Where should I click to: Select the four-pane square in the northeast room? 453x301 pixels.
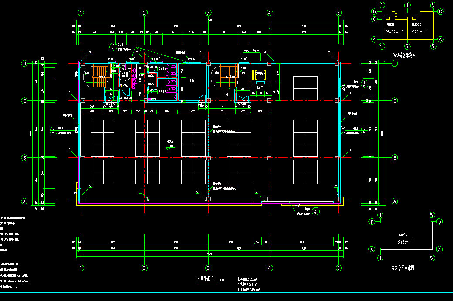(x=305, y=88)
